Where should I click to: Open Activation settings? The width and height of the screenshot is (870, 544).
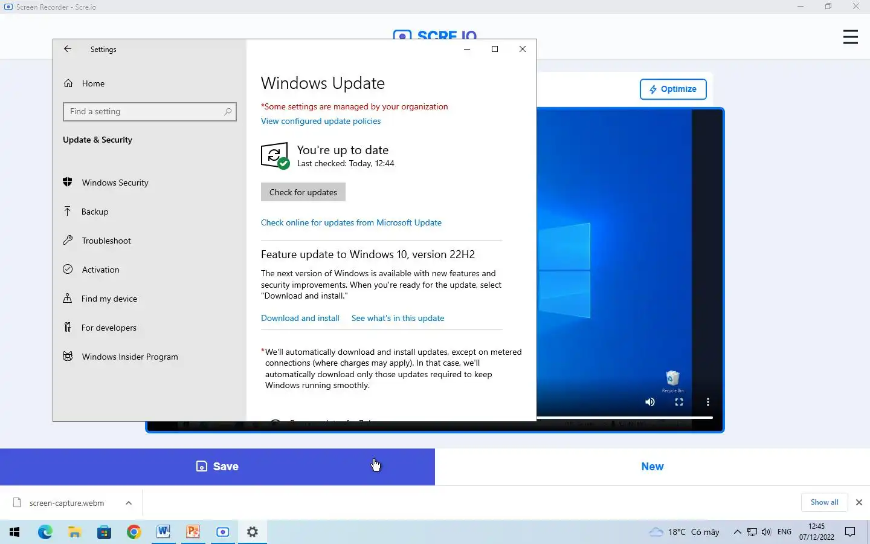click(x=100, y=270)
